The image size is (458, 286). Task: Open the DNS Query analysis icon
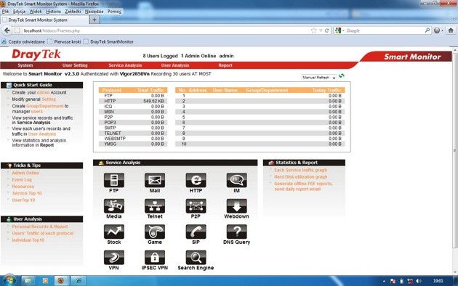pyautogui.click(x=236, y=232)
